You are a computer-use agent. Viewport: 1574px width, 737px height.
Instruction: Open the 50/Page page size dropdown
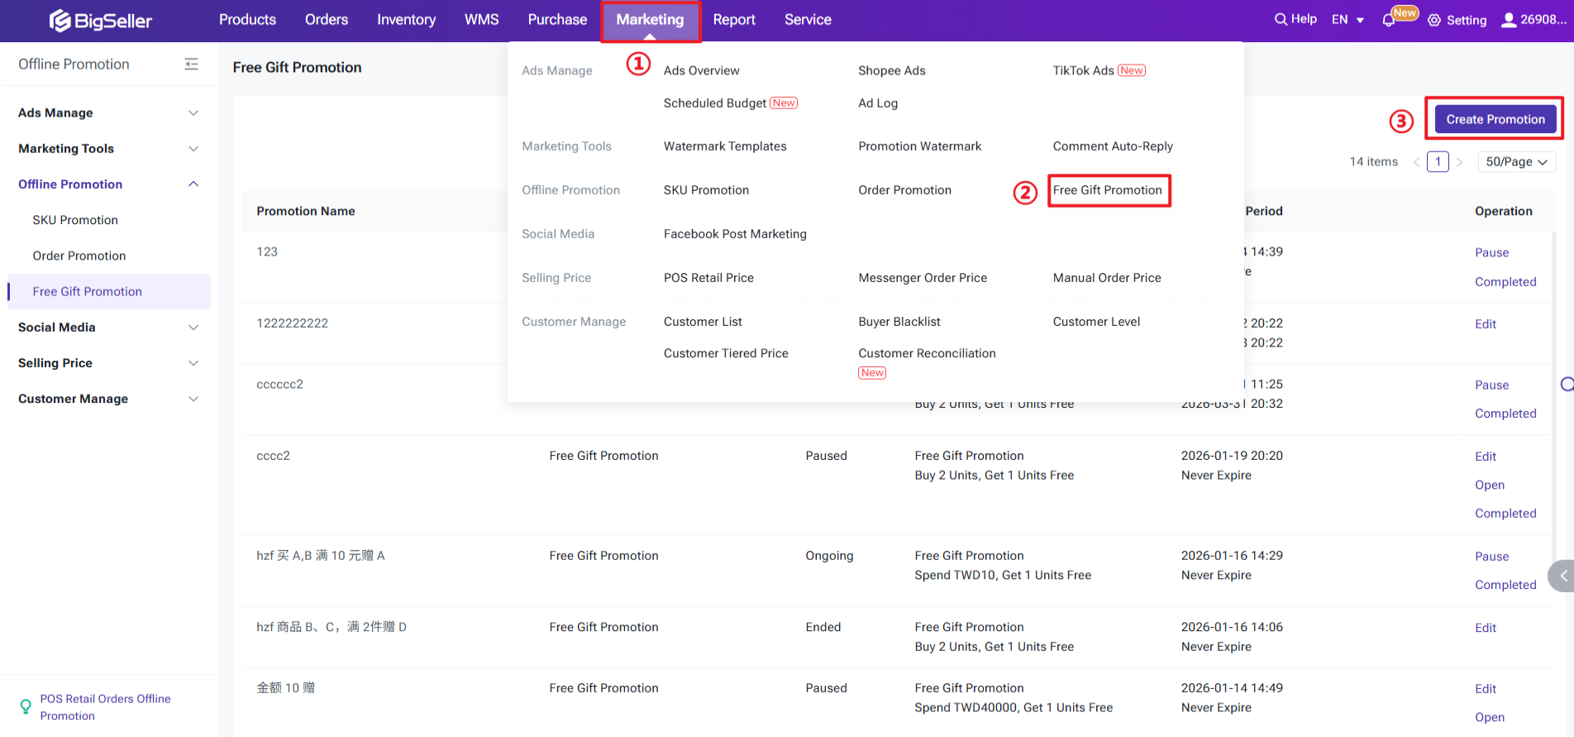pos(1516,162)
